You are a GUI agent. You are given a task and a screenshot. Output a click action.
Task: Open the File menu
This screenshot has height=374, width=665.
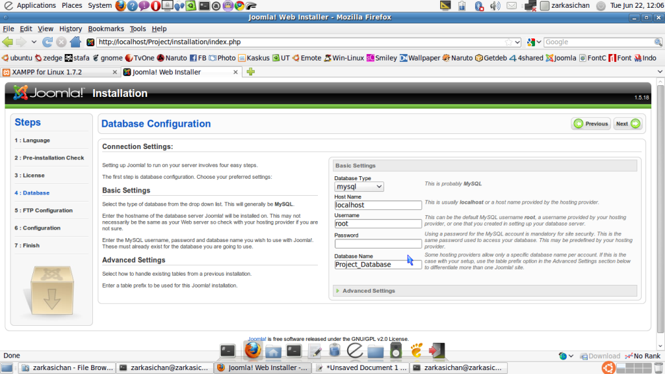[x=8, y=29]
